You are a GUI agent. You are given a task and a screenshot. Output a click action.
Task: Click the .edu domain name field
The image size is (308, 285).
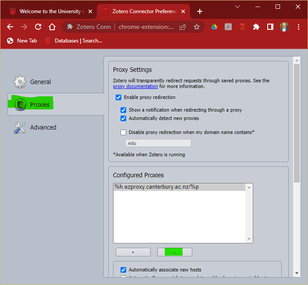coord(158,143)
